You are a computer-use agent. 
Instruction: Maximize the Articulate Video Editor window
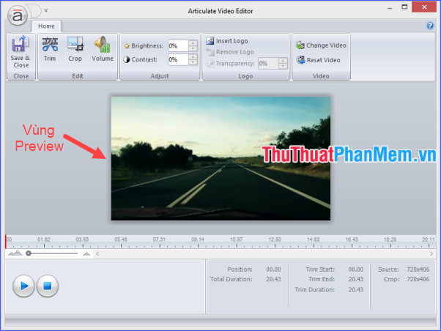tap(404, 7)
